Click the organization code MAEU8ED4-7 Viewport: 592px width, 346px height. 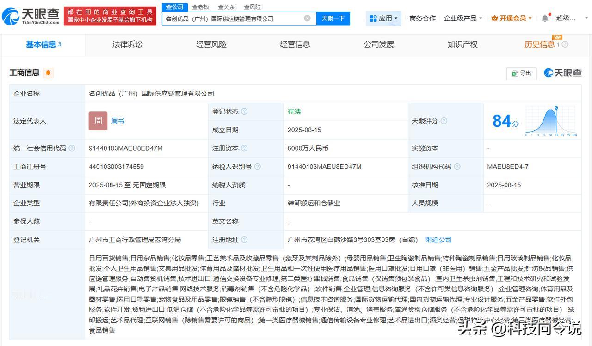point(508,167)
